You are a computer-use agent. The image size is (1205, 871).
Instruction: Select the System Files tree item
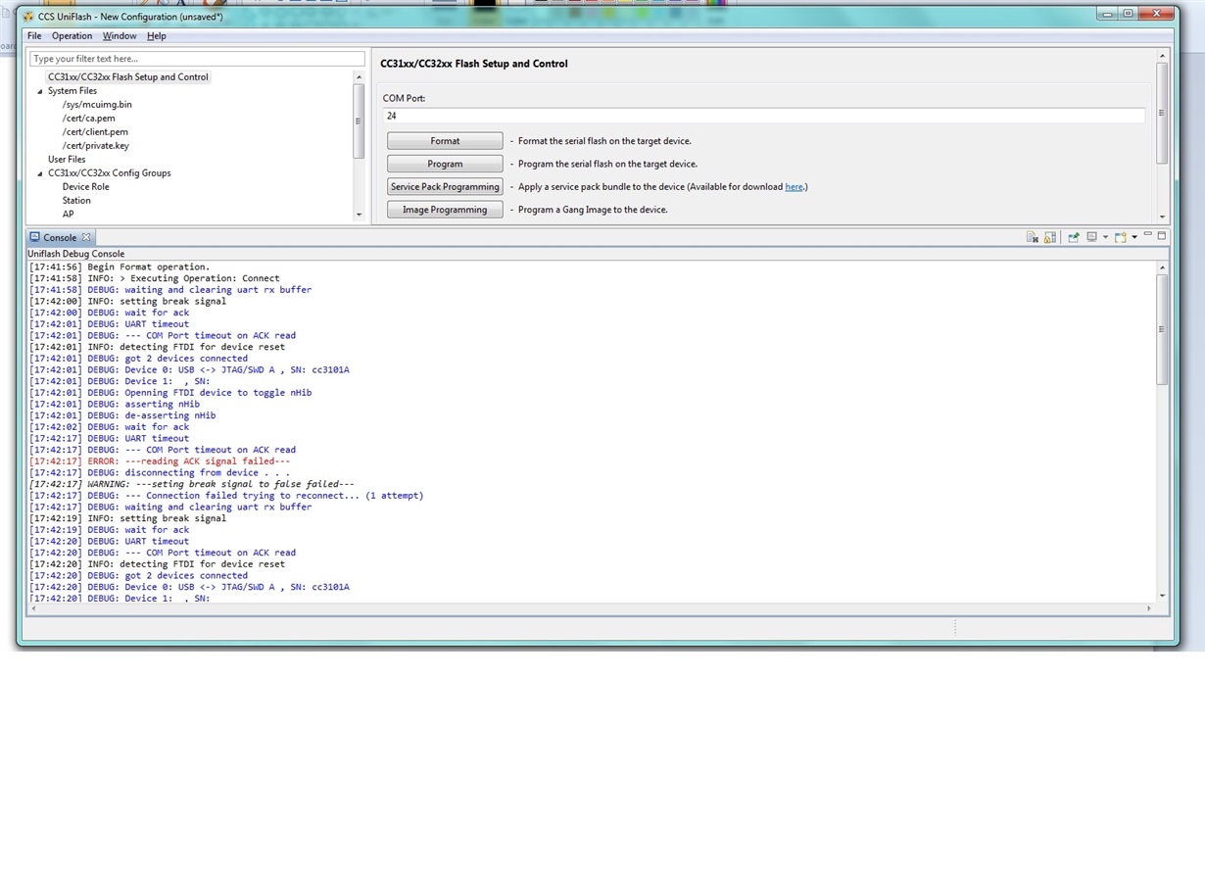coord(72,91)
